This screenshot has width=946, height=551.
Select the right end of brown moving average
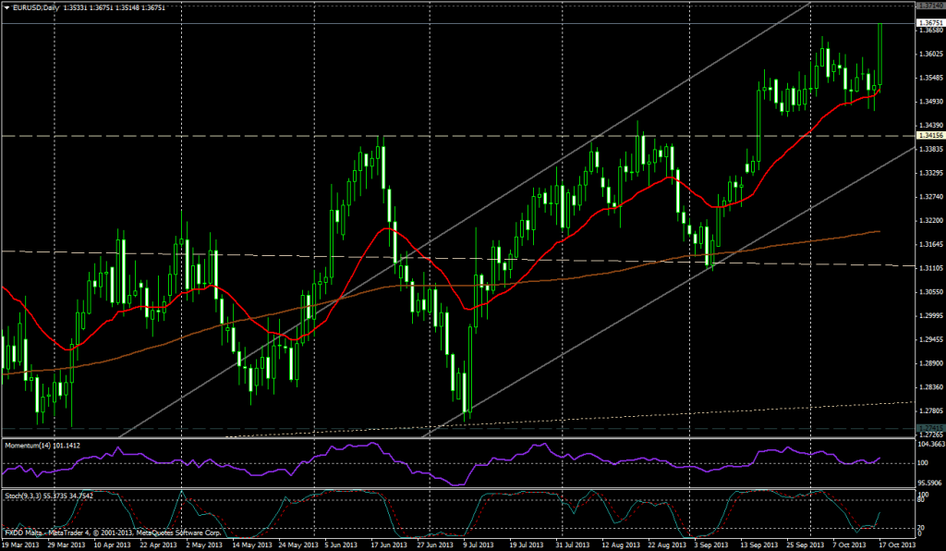pyautogui.click(x=877, y=231)
